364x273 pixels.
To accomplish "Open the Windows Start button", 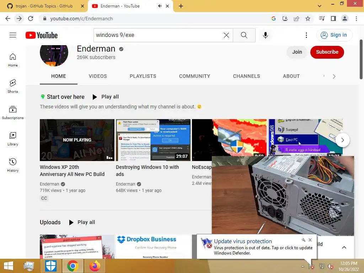I will click(9, 266).
